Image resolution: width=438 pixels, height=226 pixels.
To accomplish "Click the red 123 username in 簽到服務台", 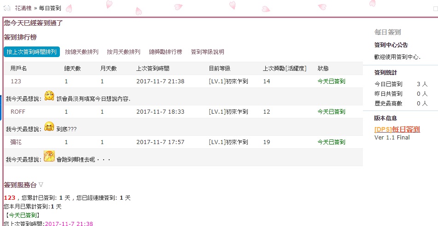I will (x=10, y=198).
